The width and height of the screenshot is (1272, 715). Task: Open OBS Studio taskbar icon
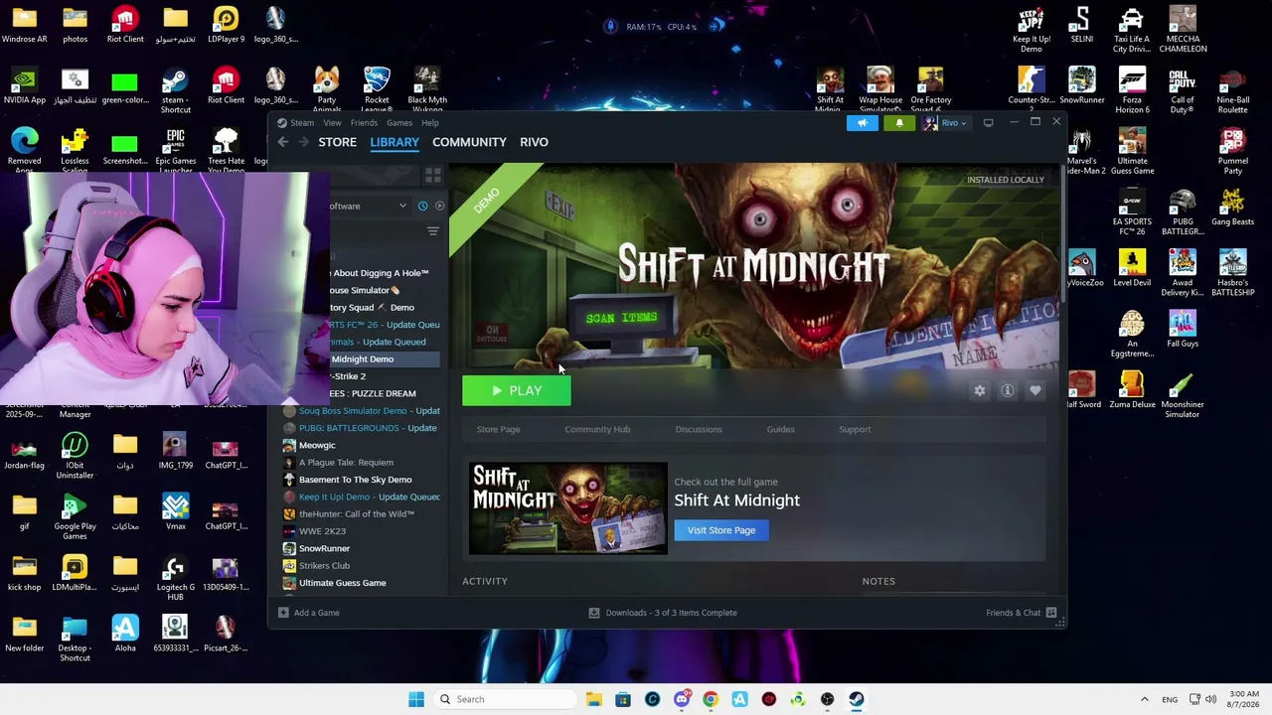(827, 699)
